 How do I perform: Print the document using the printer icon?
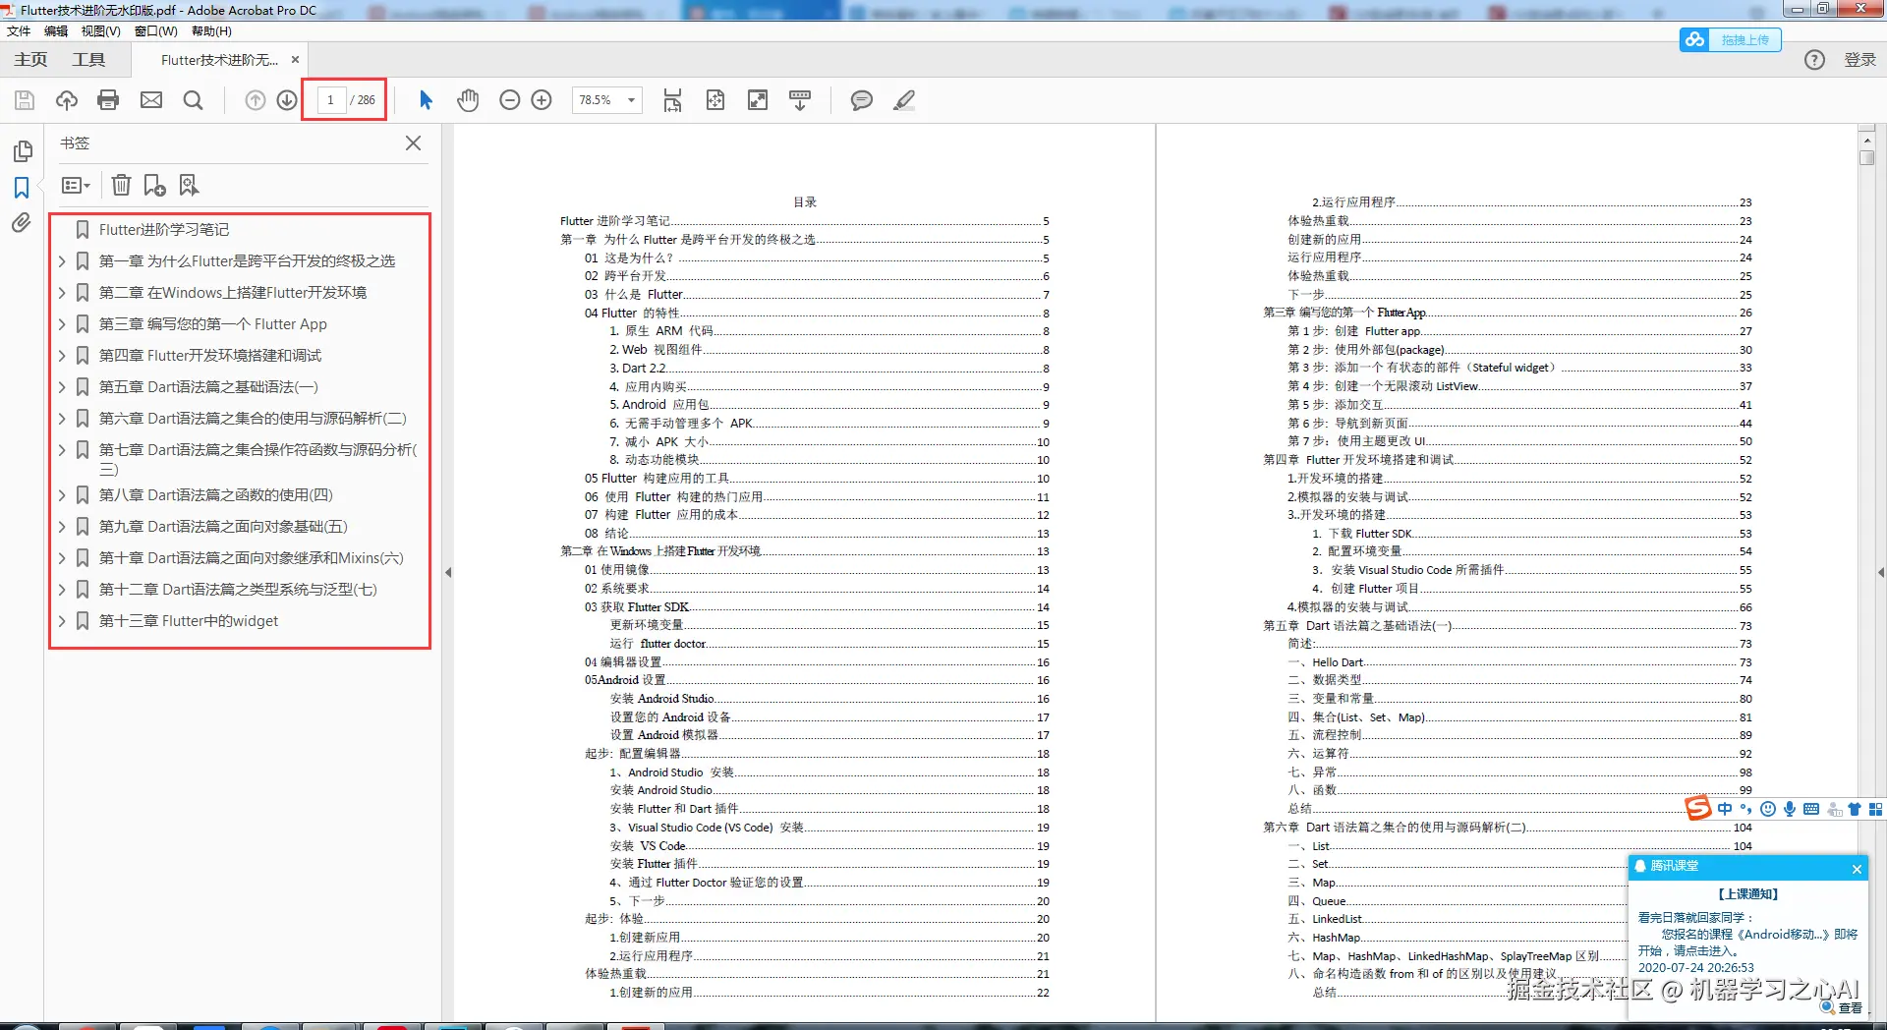(x=109, y=100)
